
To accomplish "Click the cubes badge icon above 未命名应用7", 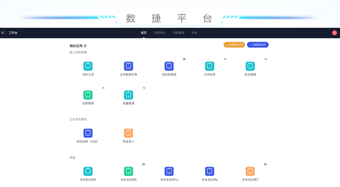I will click(265, 164).
